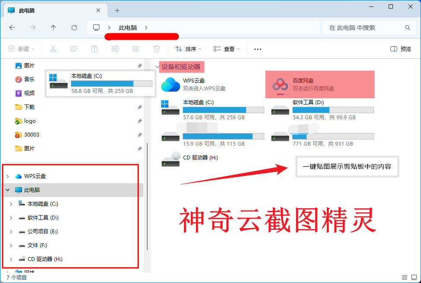Collapse the 设备和驱动器 section chevron
The height and width of the screenshot is (283, 421).
click(157, 67)
